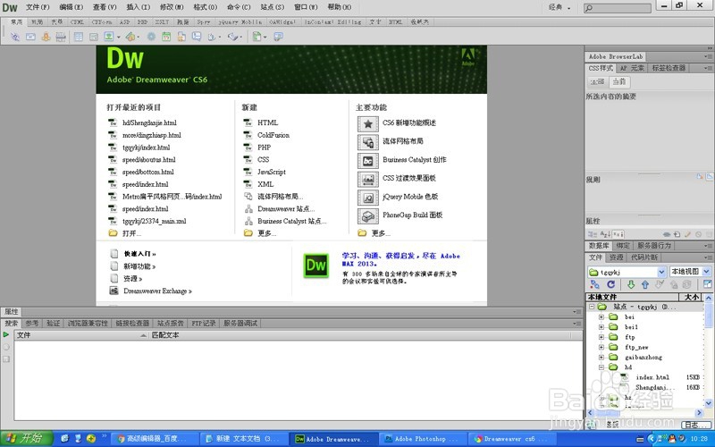The image size is (715, 447).
Task: Click the Fluid Grid Layout feature icon
Action: (x=367, y=142)
